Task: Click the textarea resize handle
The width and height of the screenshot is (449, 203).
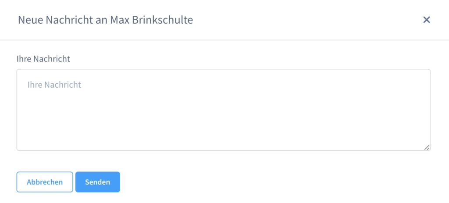Action: pyautogui.click(x=427, y=148)
